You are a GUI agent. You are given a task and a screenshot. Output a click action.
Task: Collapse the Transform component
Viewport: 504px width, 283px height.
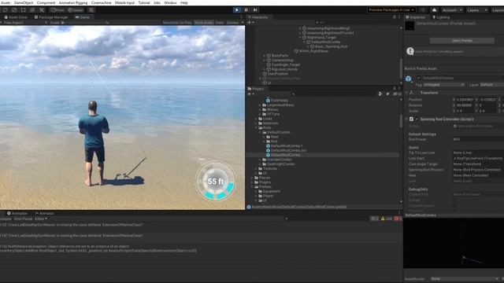[406, 93]
